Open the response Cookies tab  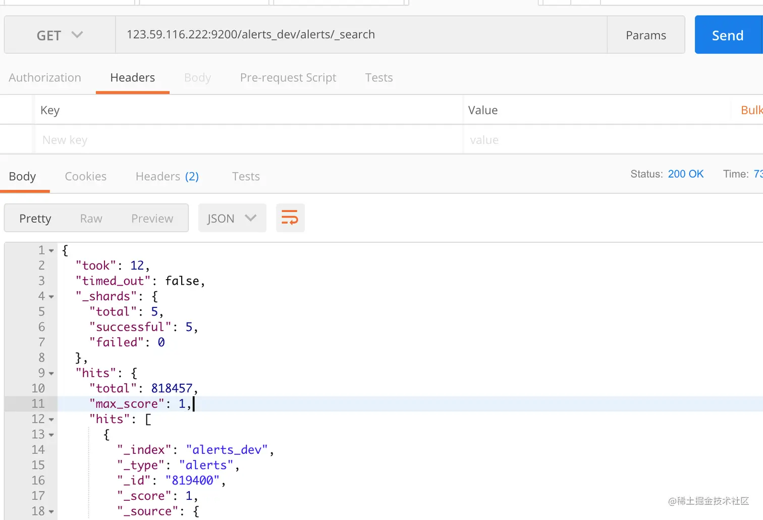coord(86,176)
